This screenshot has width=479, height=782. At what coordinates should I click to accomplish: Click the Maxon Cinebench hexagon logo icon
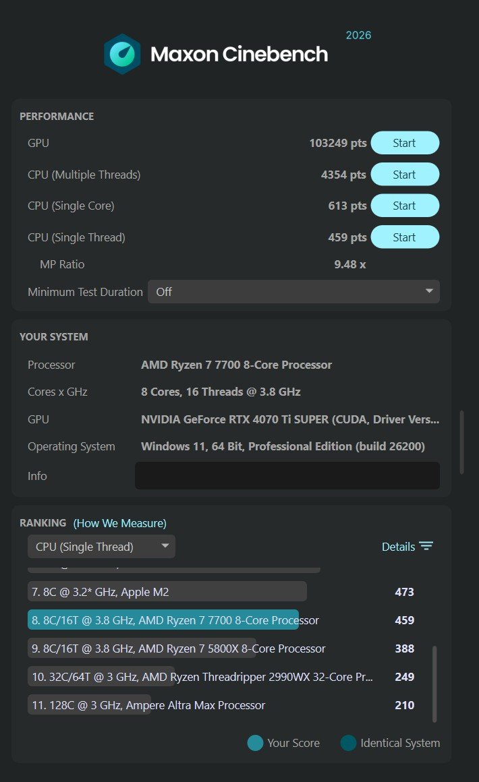tap(122, 54)
